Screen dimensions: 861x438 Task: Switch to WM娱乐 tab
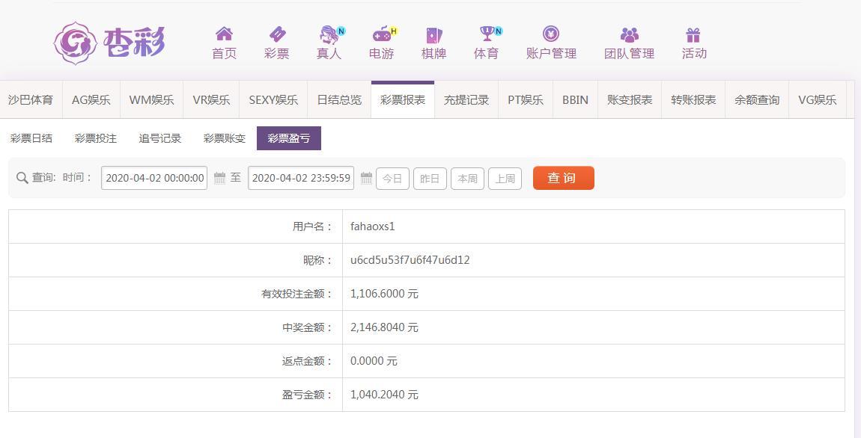click(151, 99)
